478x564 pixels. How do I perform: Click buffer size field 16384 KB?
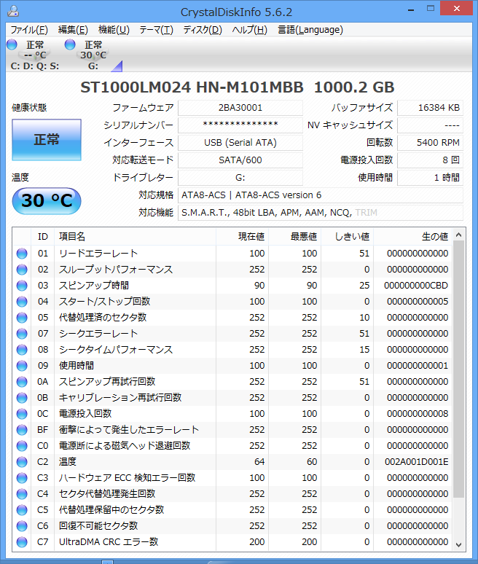click(430, 108)
